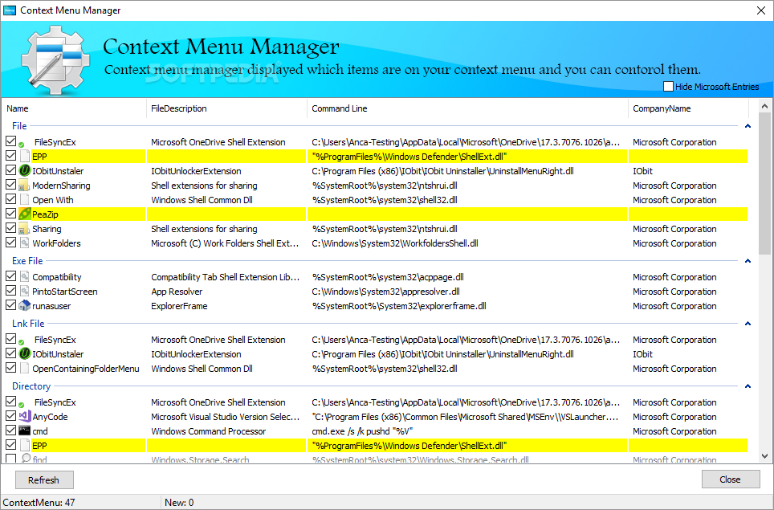The image size is (774, 510).
Task: Click the Refresh button
Action: point(44,480)
